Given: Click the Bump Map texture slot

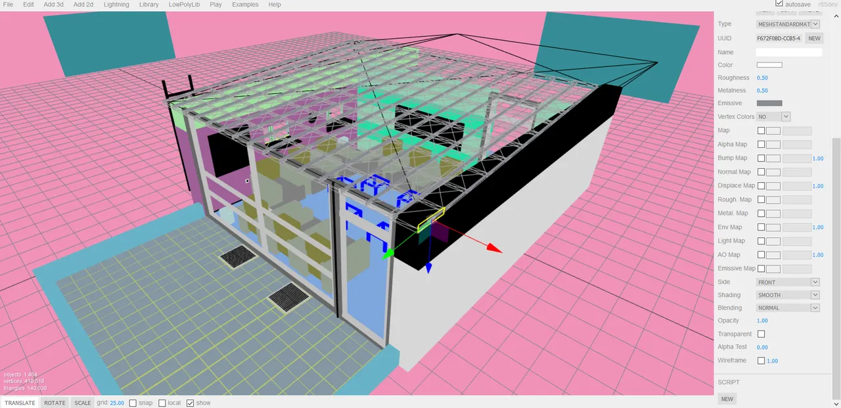Looking at the screenshot, I should coord(773,158).
